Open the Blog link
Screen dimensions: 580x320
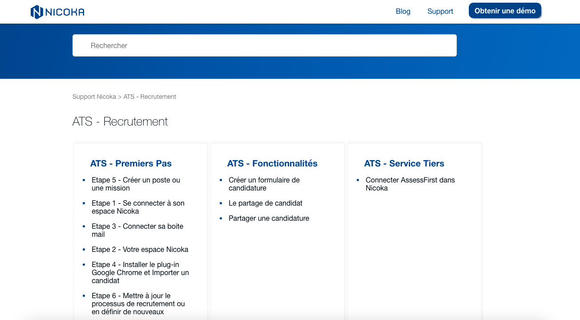[403, 12]
